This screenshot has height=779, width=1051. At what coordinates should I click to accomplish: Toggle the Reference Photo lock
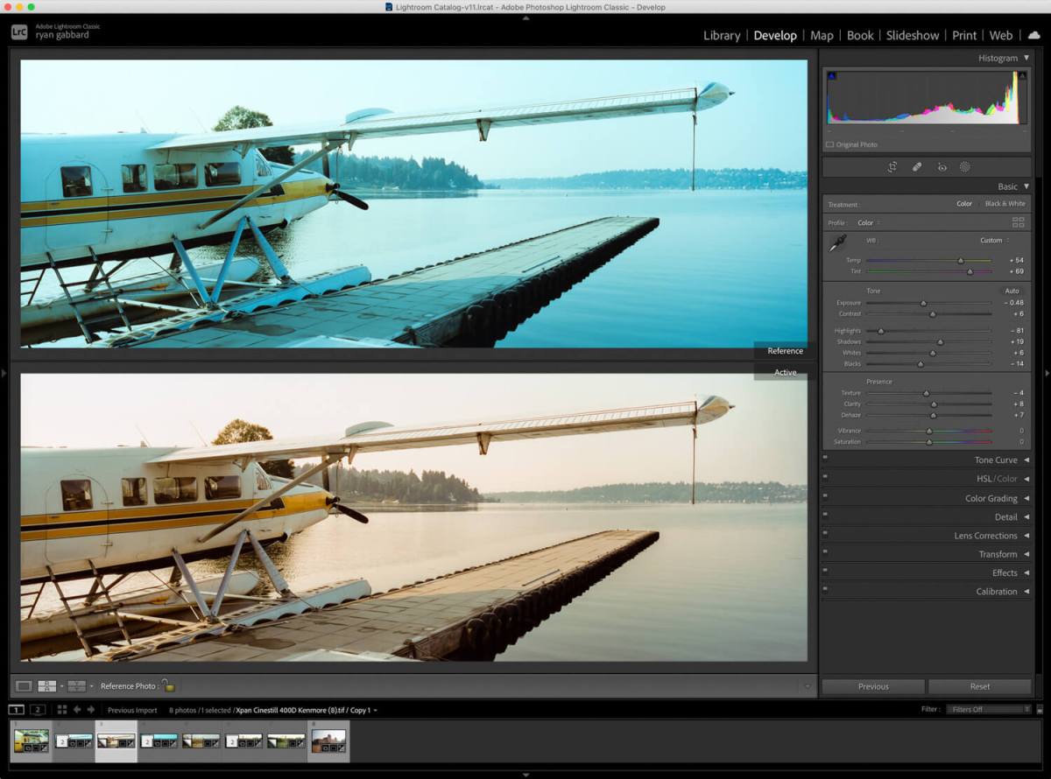167,686
